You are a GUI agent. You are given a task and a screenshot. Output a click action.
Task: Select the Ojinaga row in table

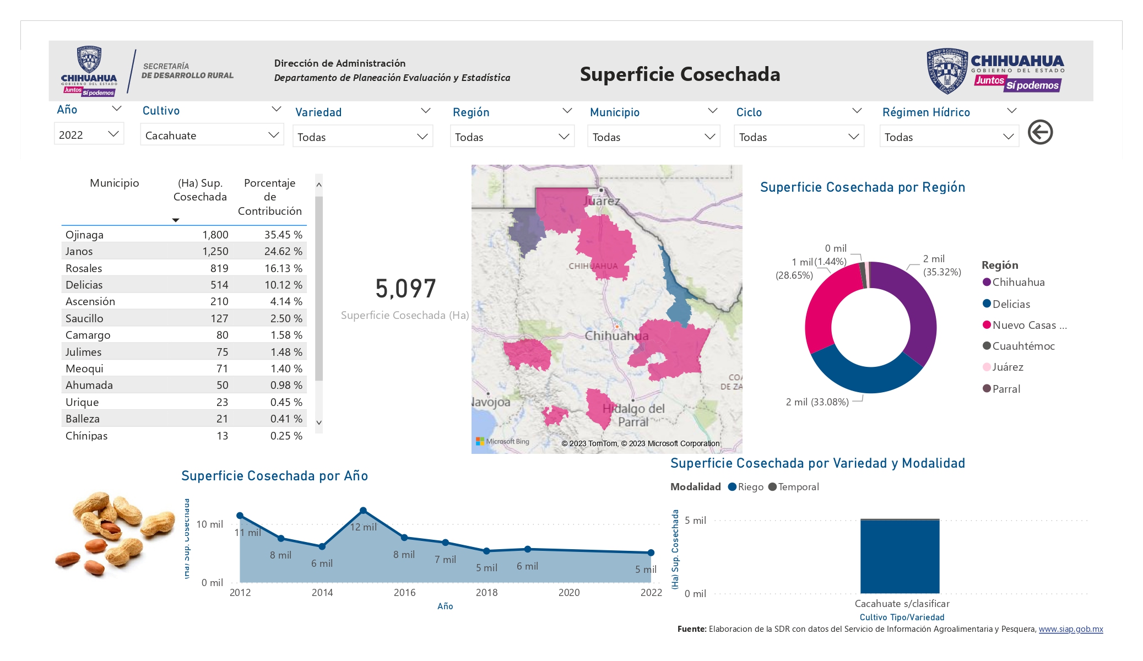pyautogui.click(x=184, y=235)
